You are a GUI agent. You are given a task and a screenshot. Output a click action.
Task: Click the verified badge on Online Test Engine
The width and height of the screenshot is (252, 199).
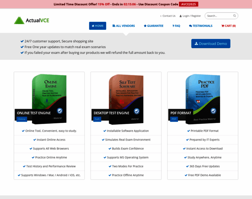[60, 111]
